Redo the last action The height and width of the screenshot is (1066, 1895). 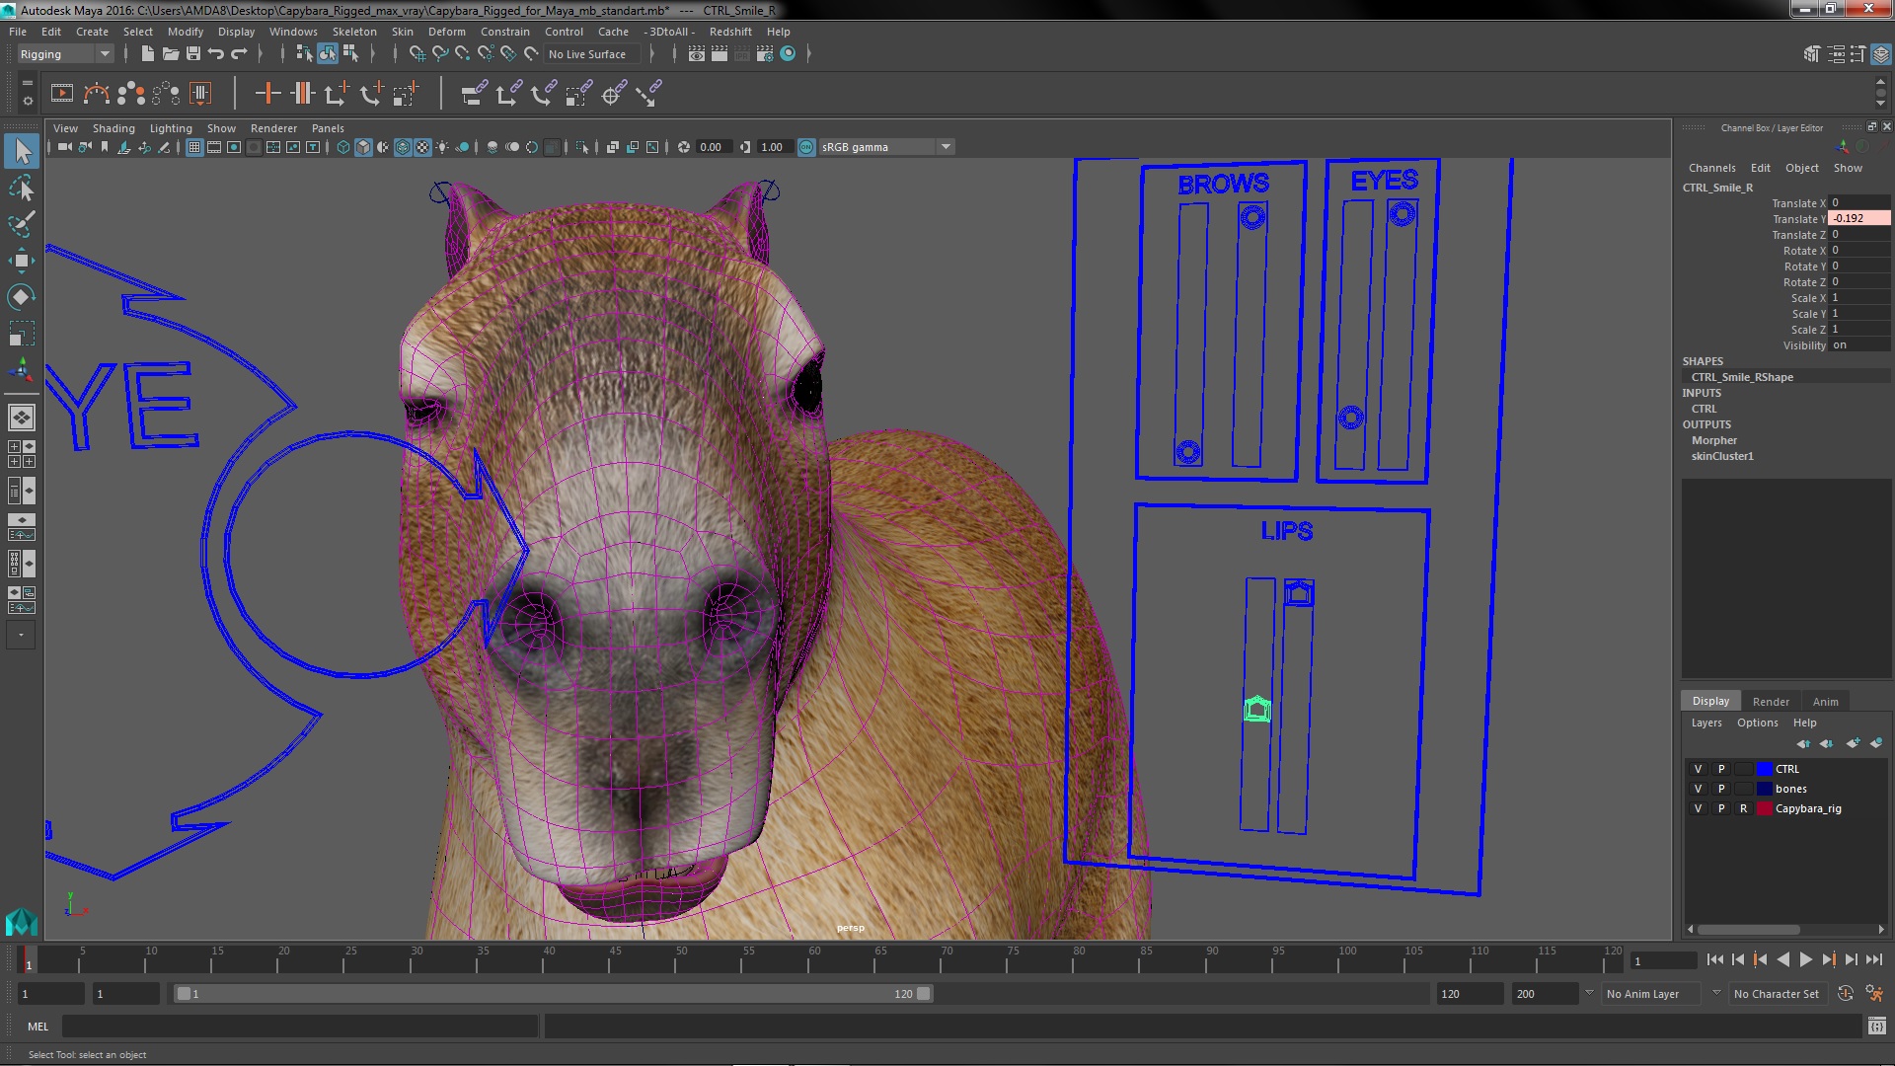tap(238, 53)
